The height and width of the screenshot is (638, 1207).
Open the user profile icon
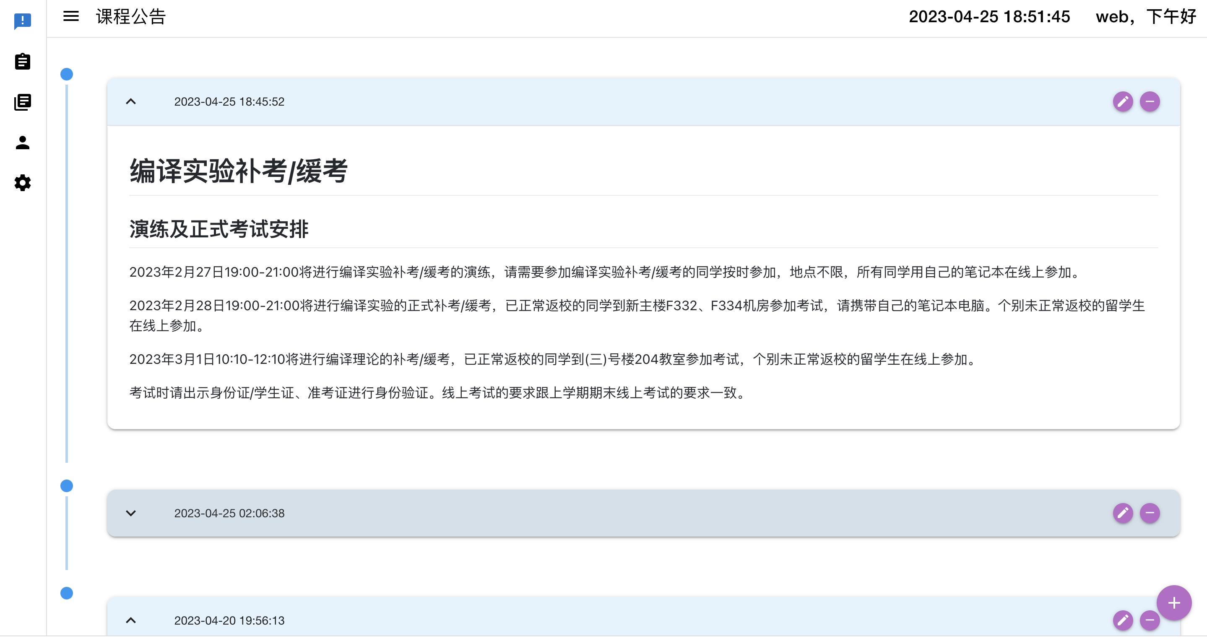coord(23,143)
